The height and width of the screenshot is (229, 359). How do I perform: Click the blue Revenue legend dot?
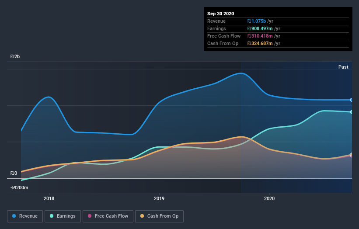(x=14, y=216)
